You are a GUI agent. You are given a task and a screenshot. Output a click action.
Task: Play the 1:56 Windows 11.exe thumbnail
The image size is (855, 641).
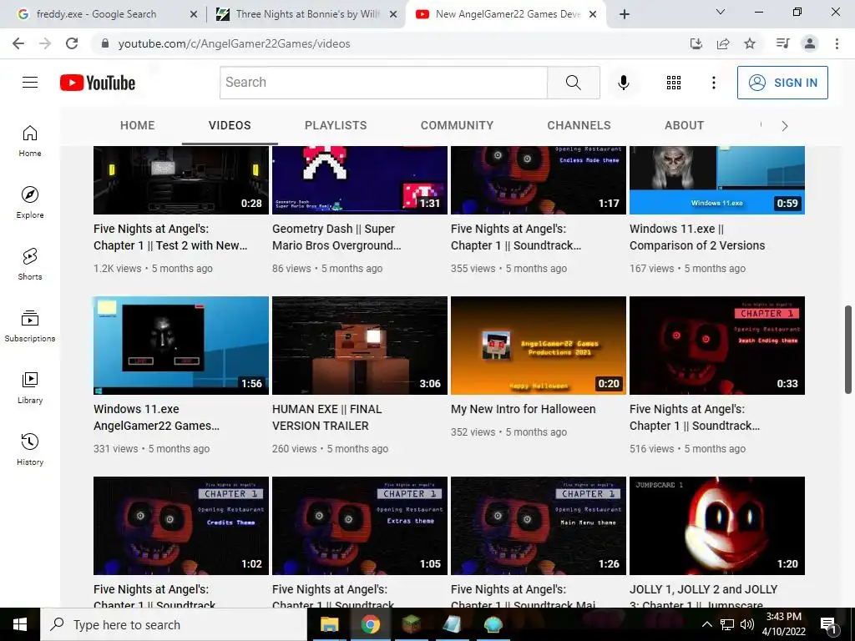181,345
